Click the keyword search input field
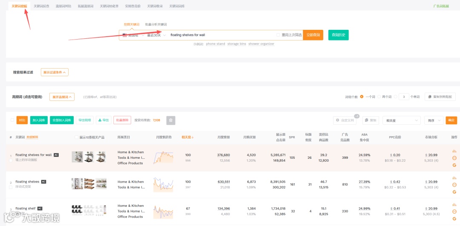This screenshot has height=226, width=460. pos(221,35)
